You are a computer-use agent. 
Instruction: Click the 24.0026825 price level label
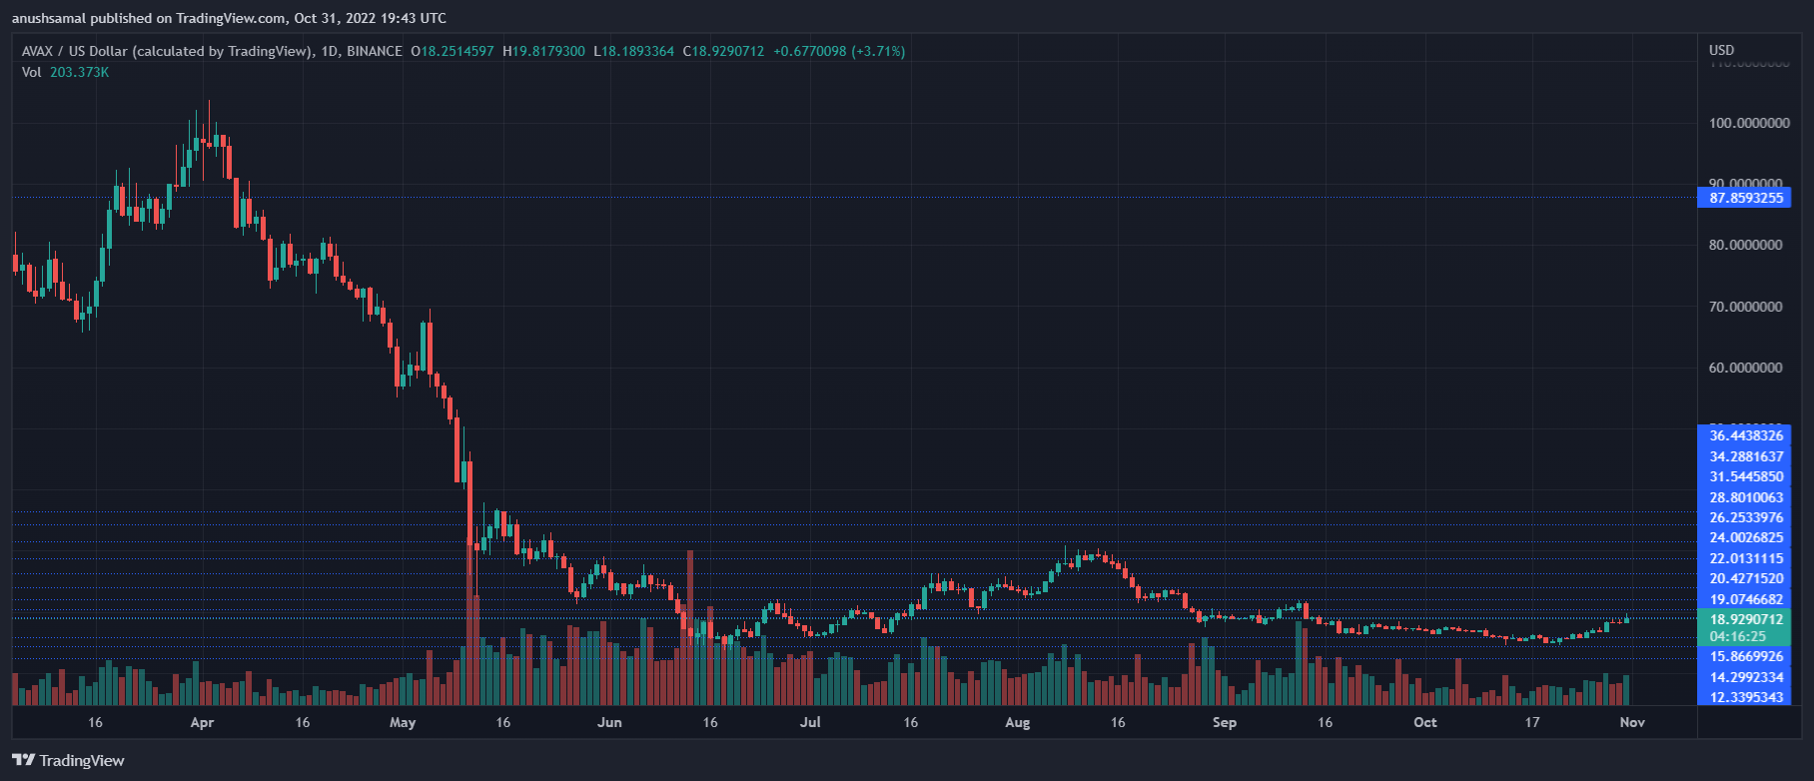click(x=1745, y=537)
